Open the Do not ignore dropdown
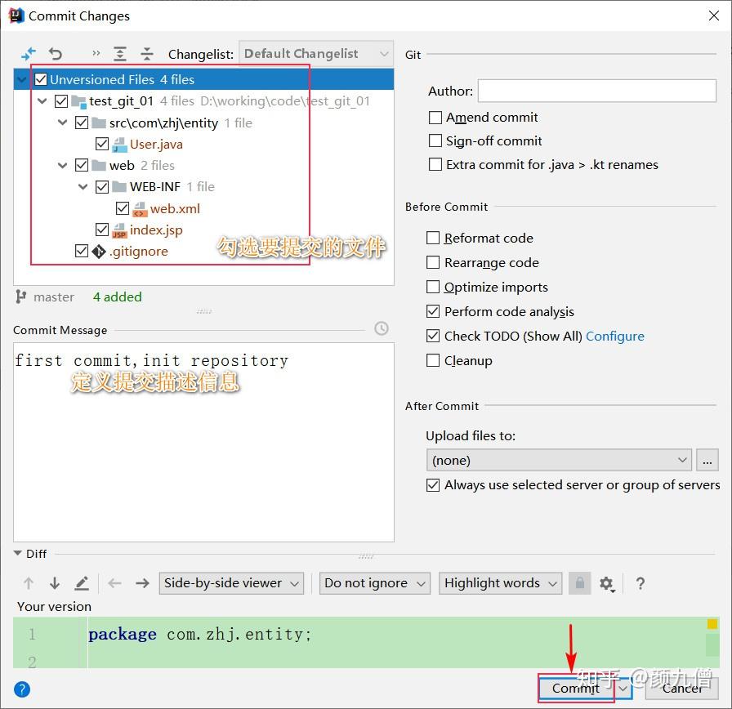This screenshot has width=732, height=709. (x=374, y=583)
